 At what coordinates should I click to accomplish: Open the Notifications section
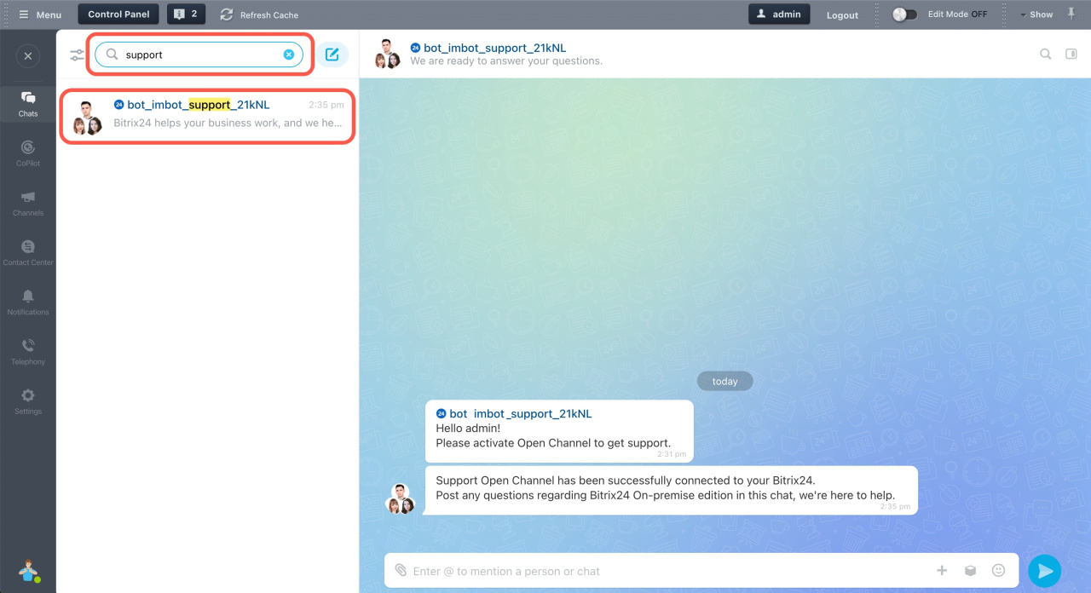pyautogui.click(x=28, y=302)
